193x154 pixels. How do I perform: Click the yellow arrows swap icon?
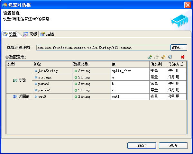(163, 57)
